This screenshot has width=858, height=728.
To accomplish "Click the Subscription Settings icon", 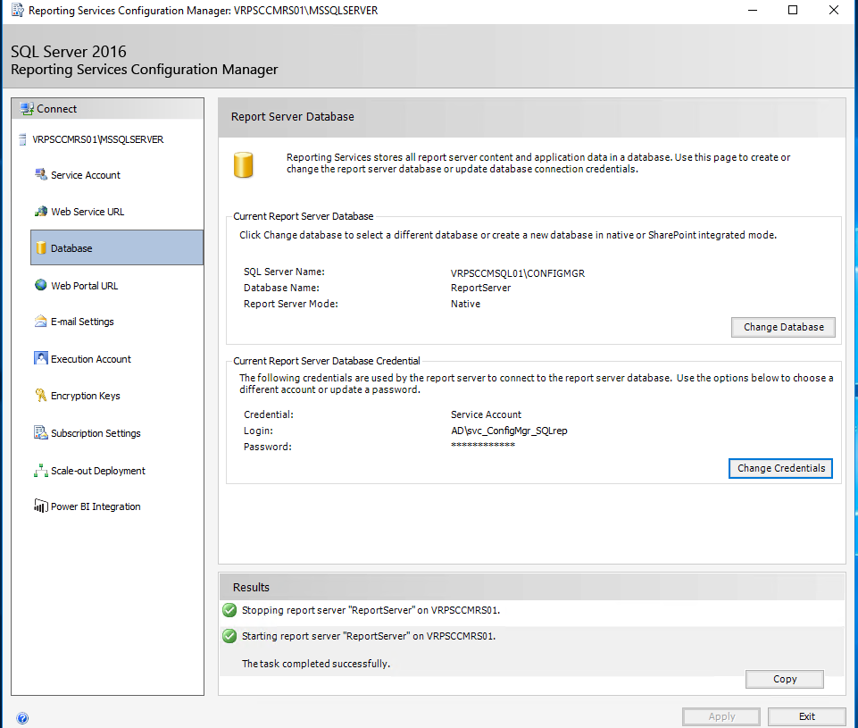I will pos(41,432).
